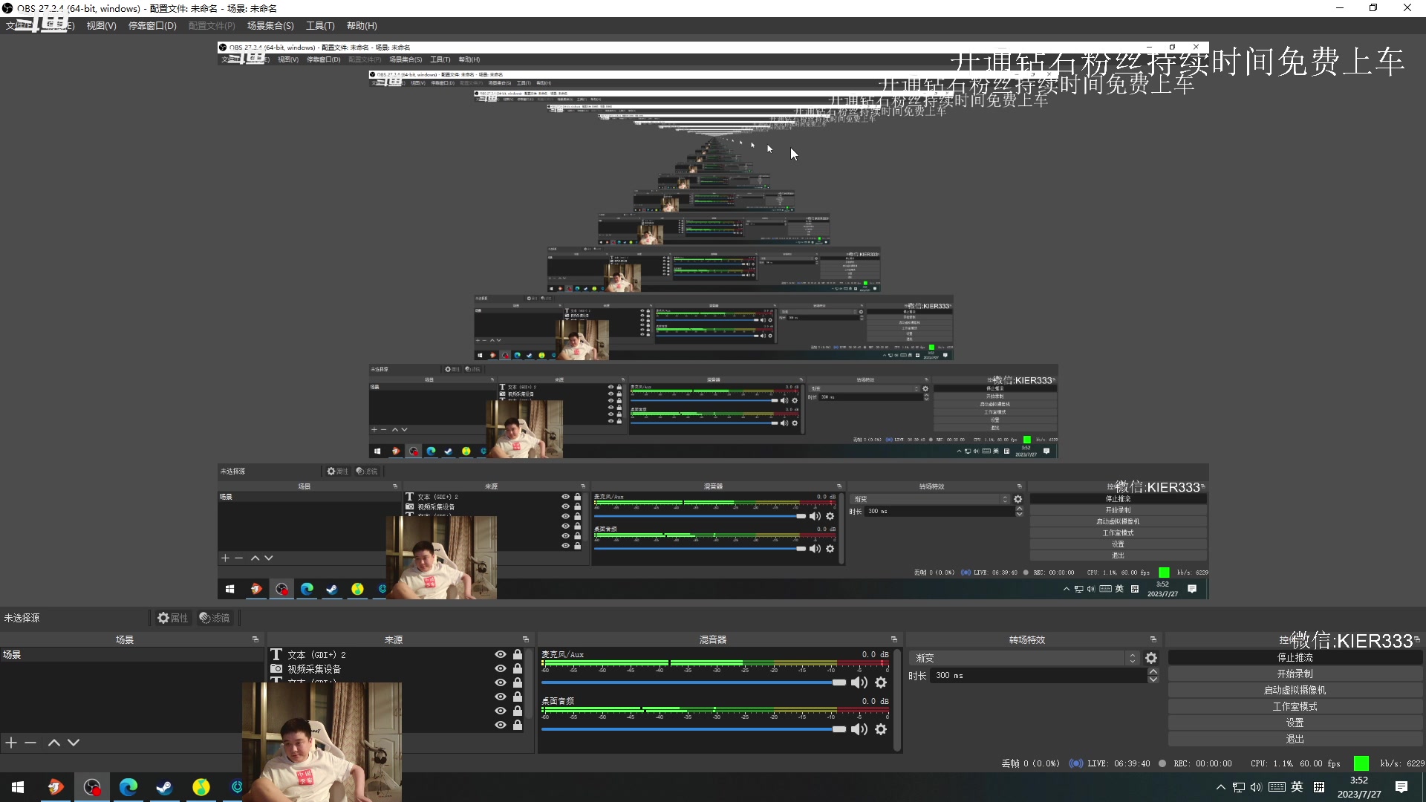Open the 工具(T) menu

pos(320,26)
